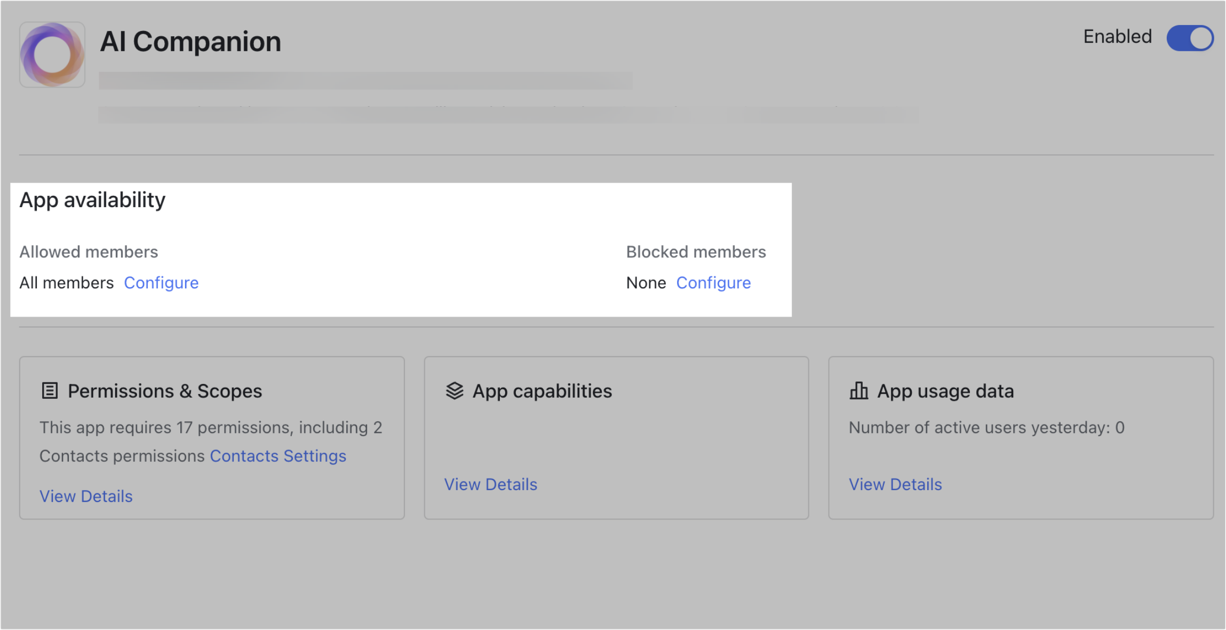Click the App usage data card title
This screenshot has width=1226, height=630.
[x=945, y=391]
